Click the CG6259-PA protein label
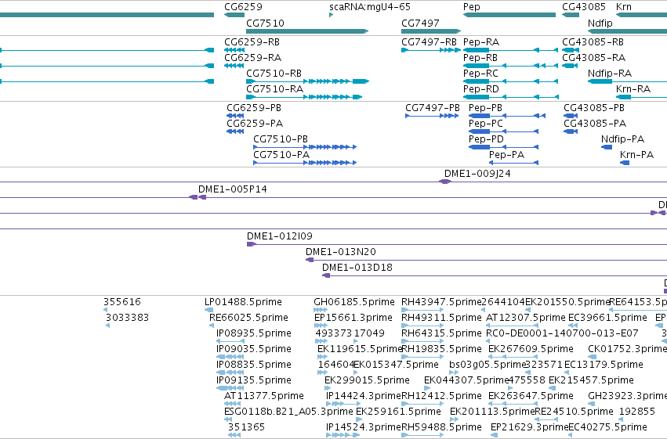 255,124
